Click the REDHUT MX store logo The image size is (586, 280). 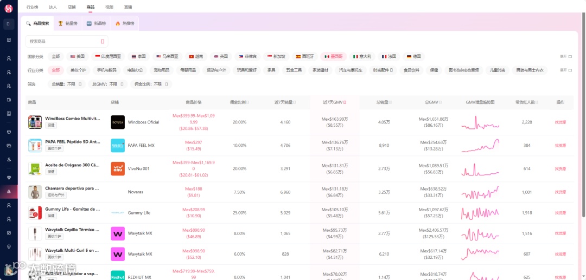click(118, 276)
